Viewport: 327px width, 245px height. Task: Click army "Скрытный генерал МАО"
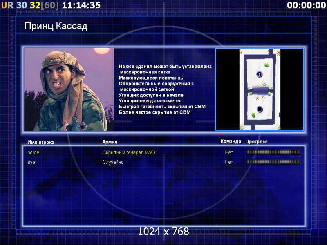[128, 152]
